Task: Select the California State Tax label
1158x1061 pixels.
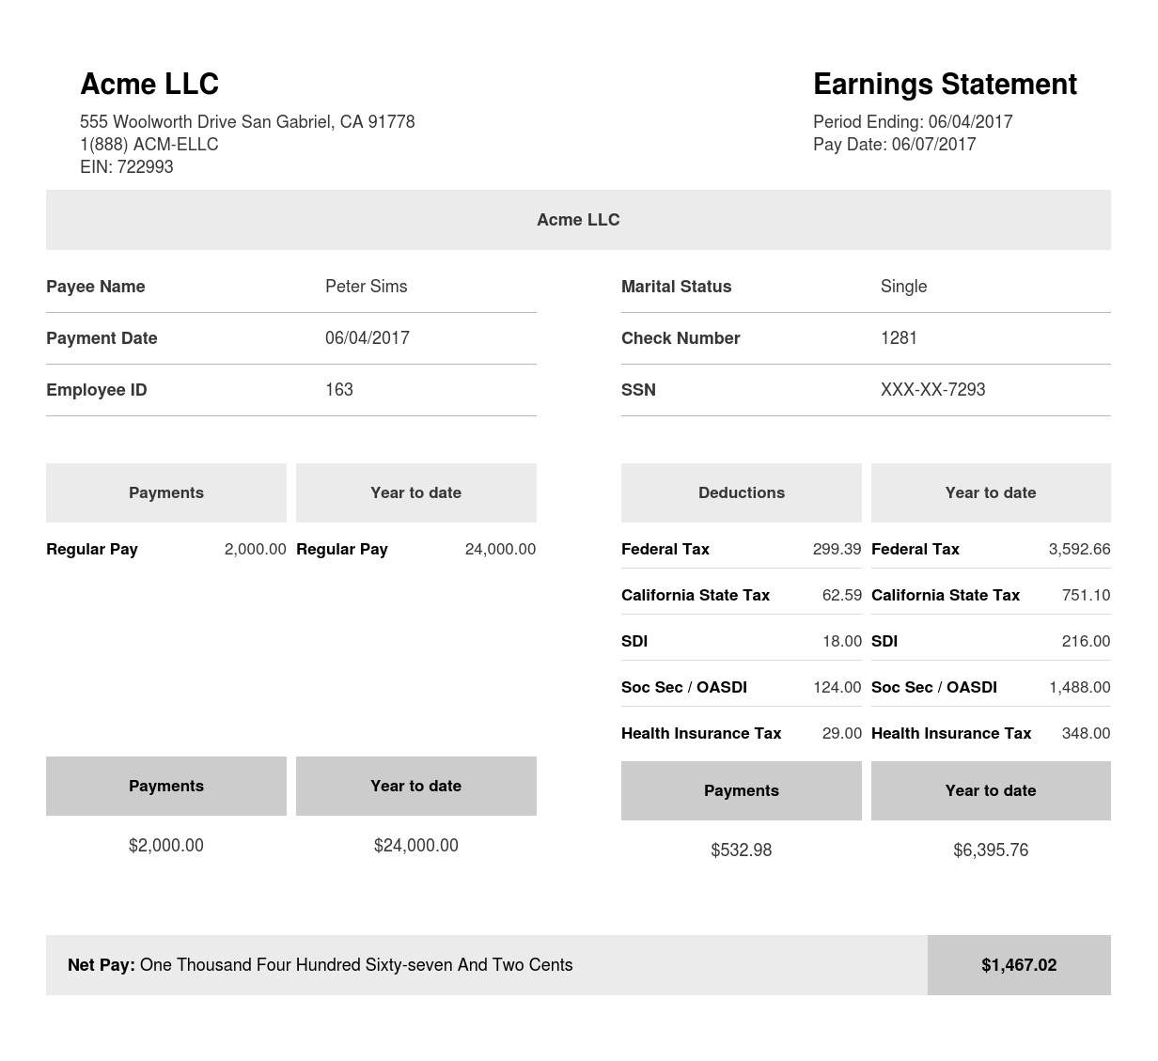Action: tap(695, 595)
